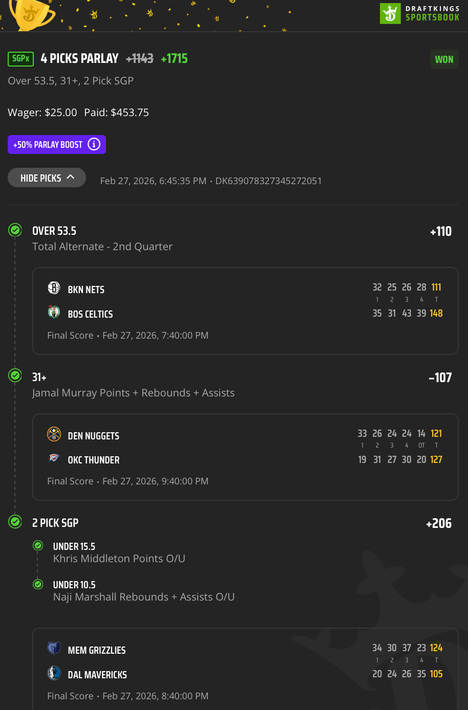Click the checkmark beside Naji Marshall's Under 10.5
This screenshot has height=710, width=468.
[38, 584]
